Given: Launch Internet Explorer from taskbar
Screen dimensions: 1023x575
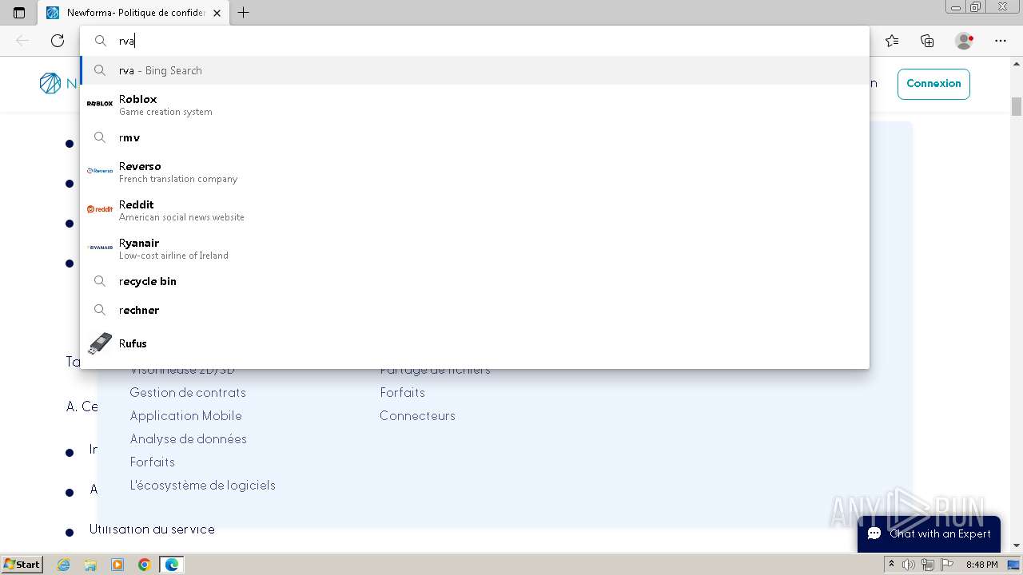Looking at the screenshot, I should (63, 565).
